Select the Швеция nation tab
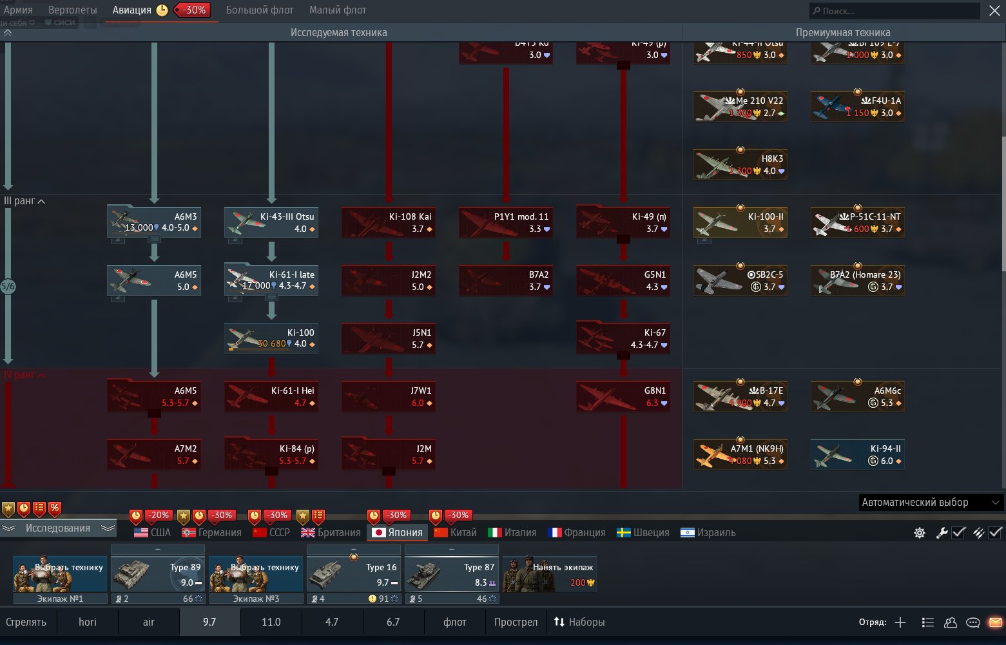Screen dimensions: 1006x645 643,533
